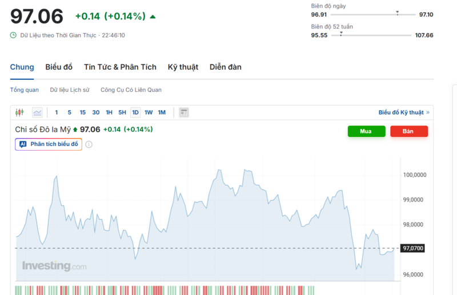Select the area chart type icon
This screenshot has width=457, height=295.
[x=37, y=112]
